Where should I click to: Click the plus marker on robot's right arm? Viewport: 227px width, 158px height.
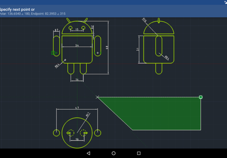coord(98,53)
